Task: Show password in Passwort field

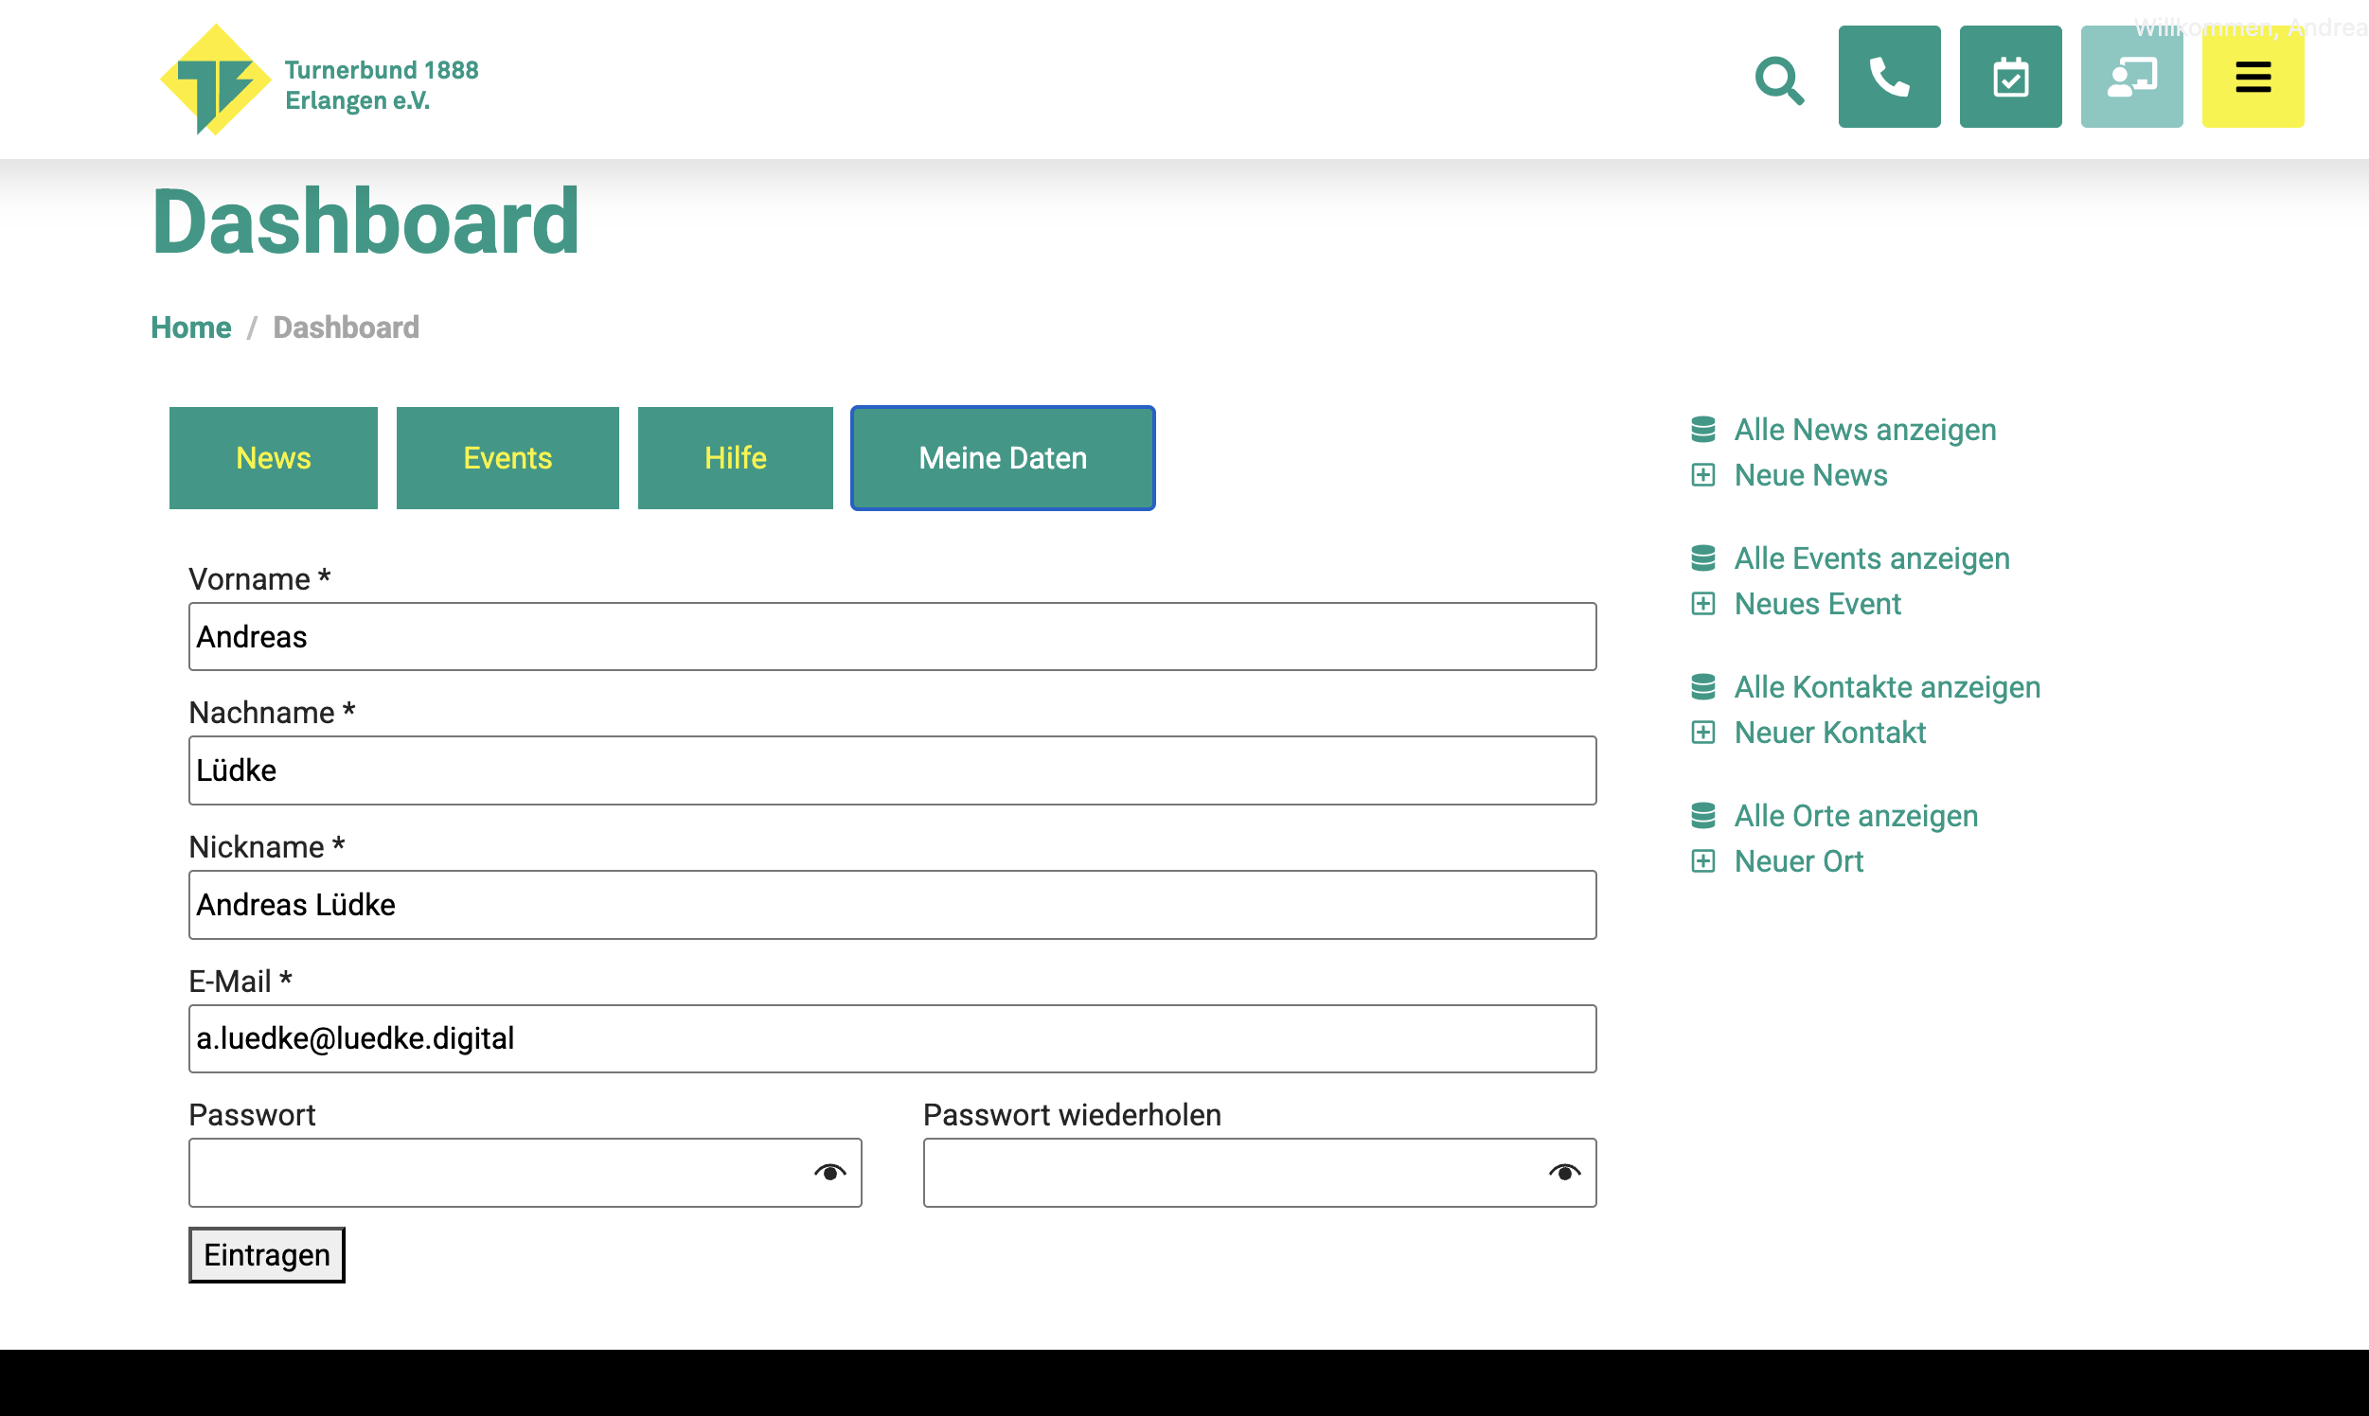Action: (x=829, y=1173)
